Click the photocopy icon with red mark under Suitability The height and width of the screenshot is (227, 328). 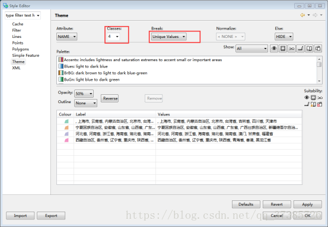coord(320,104)
